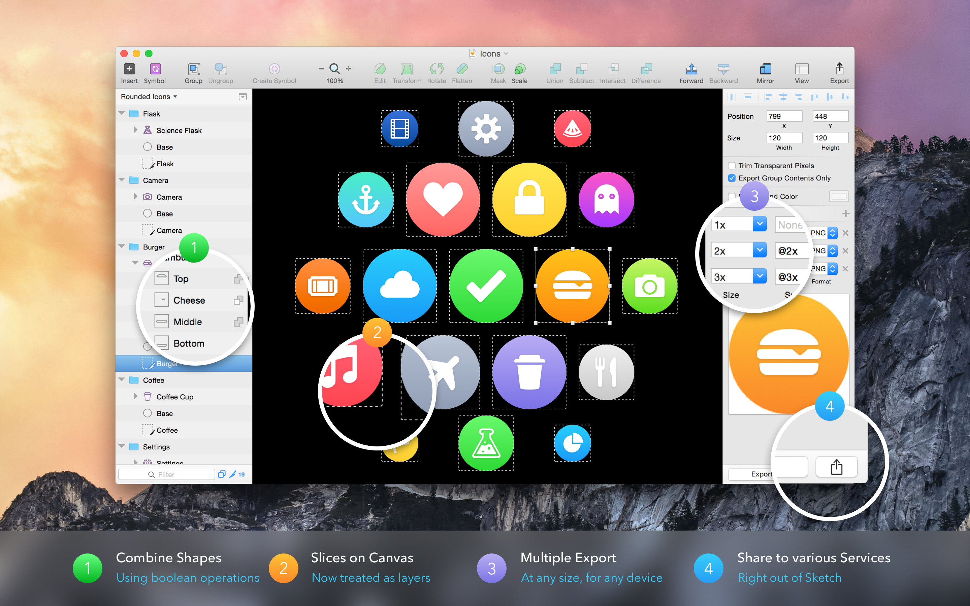Image resolution: width=970 pixels, height=606 pixels.
Task: Click the Forward arrange icon
Action: point(691,69)
